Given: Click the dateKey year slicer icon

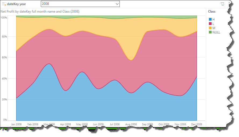Looking at the screenshot, I should tap(4, 4).
